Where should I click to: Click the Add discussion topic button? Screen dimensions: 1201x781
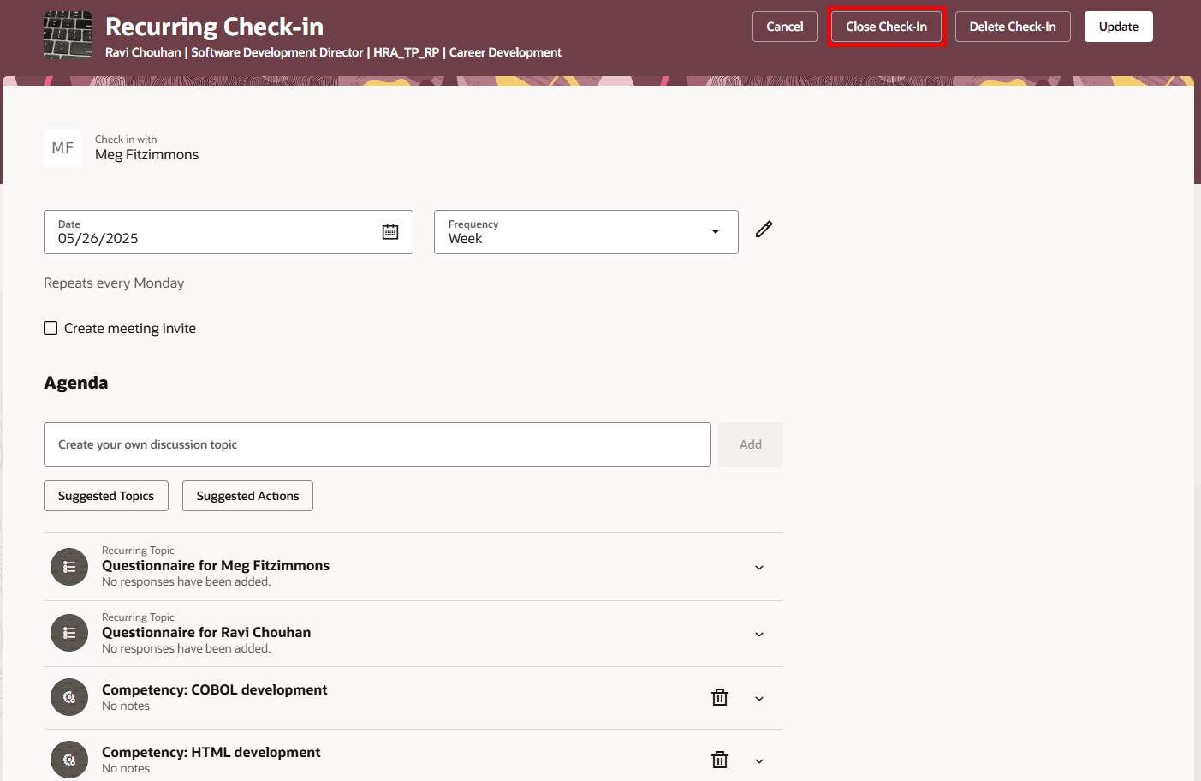[751, 444]
